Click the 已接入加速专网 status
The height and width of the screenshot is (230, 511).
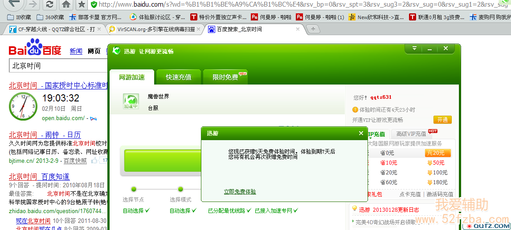pyautogui.click(x=276, y=211)
